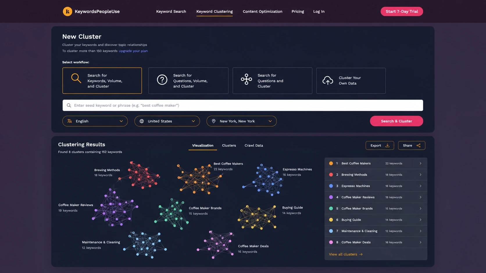Open Keyword Clustering in the top navigation

pyautogui.click(x=215, y=11)
